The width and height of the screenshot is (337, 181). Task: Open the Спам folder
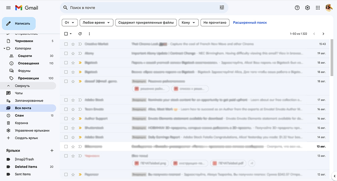coord(19,116)
